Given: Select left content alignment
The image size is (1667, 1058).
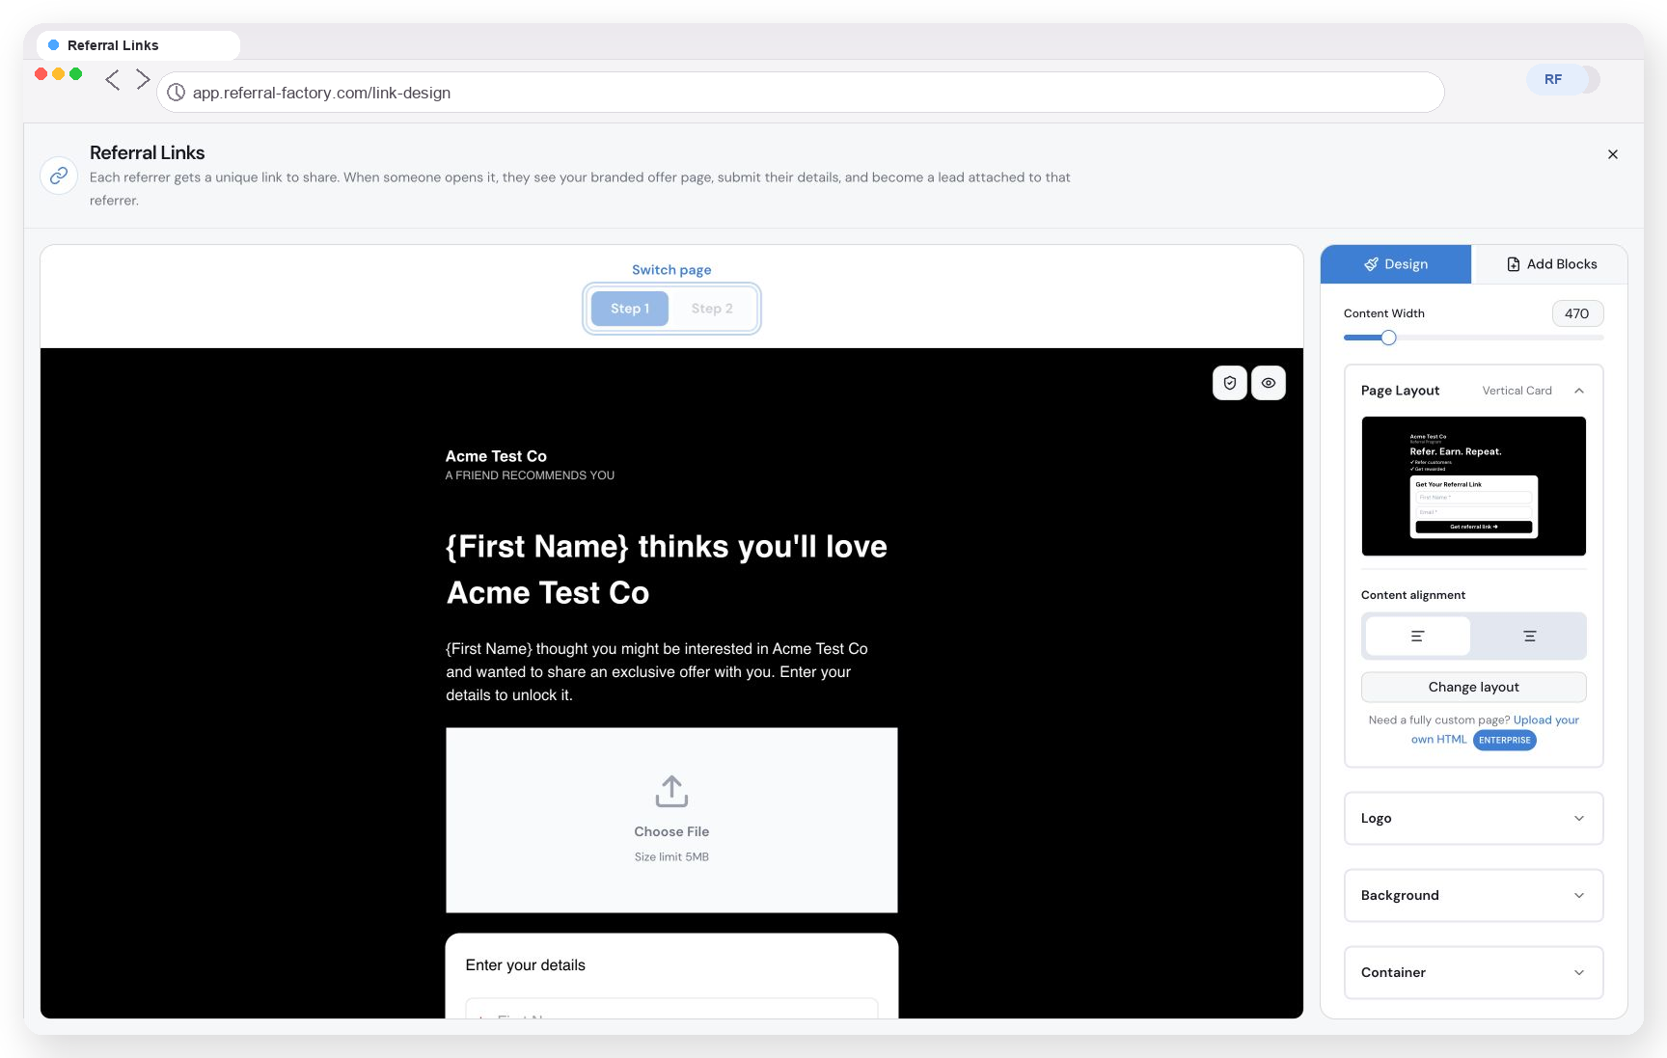Looking at the screenshot, I should tap(1418, 637).
